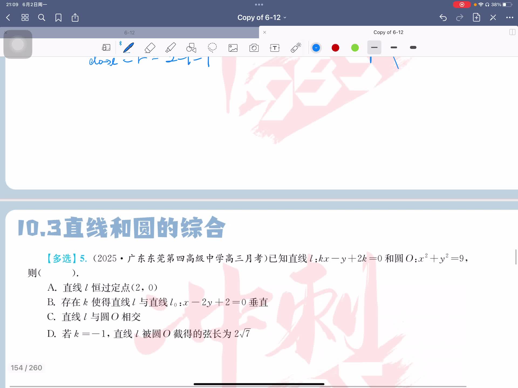Select the Pen tool
Screen dimensions: 518x388
tap(128, 48)
